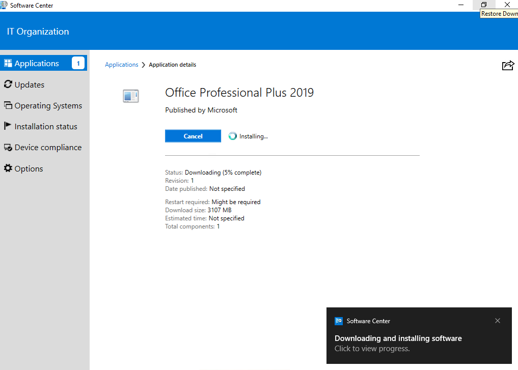Screen dimensions: 518x370
Task: Go back via Applications breadcrumb link
Action: coord(122,65)
